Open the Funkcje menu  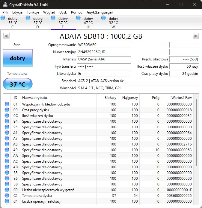click(33, 12)
